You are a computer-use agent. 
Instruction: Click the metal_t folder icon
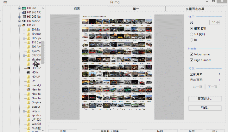[x=28, y=85]
